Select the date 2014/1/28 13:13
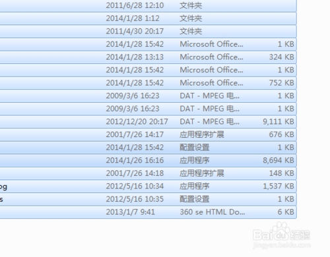This screenshot has width=330, height=257. coord(135,57)
